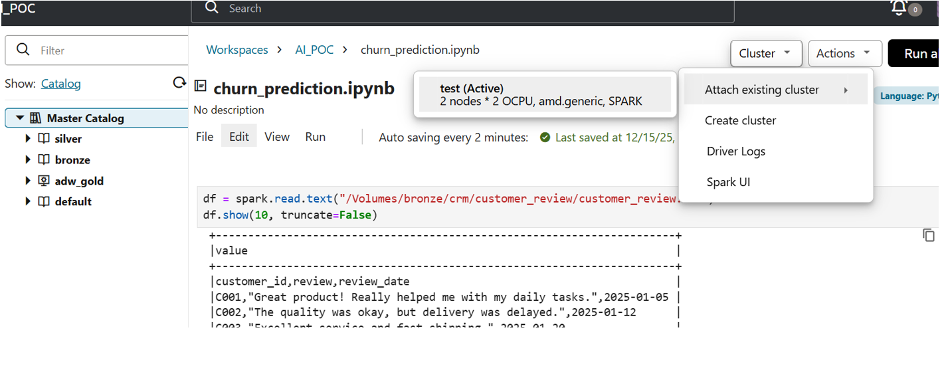Open the Edit notebook menu

pos(238,137)
